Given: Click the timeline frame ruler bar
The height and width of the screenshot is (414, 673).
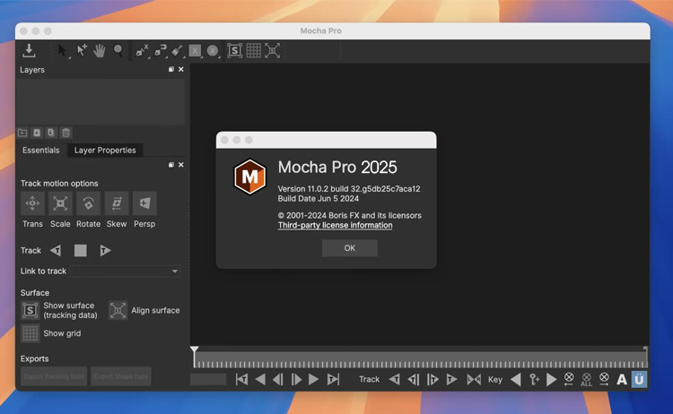Looking at the screenshot, I should (x=421, y=359).
